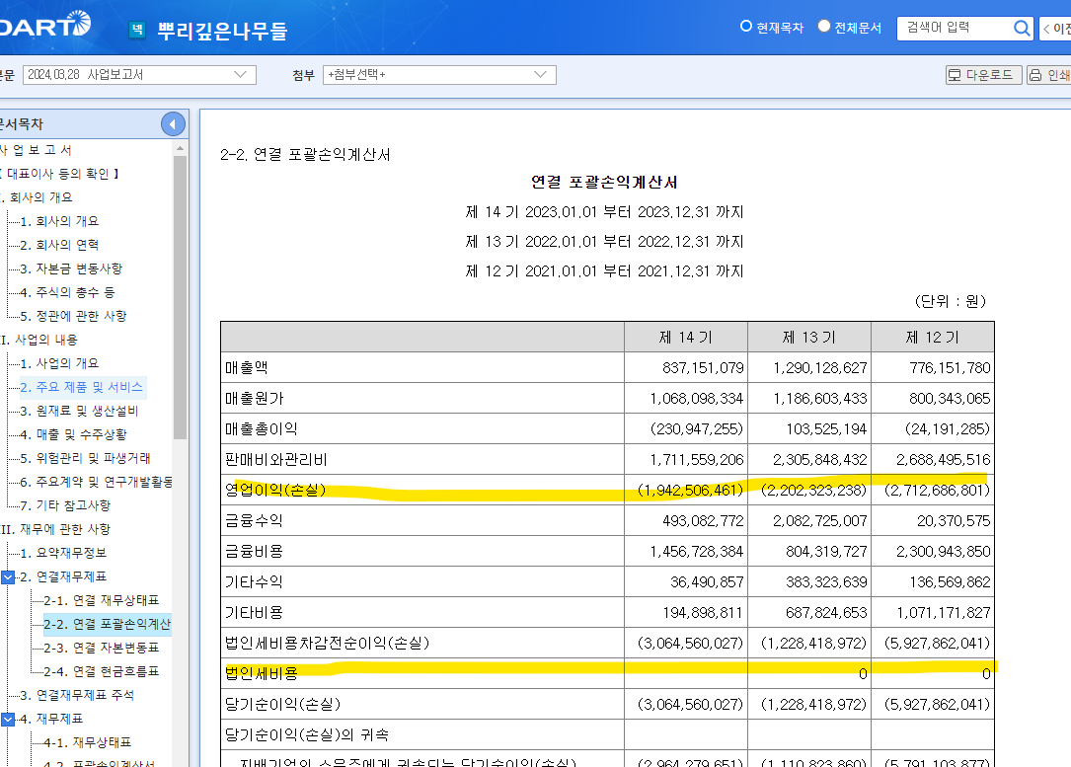
Task: Click the search magnifier icon
Action: 1021,28
